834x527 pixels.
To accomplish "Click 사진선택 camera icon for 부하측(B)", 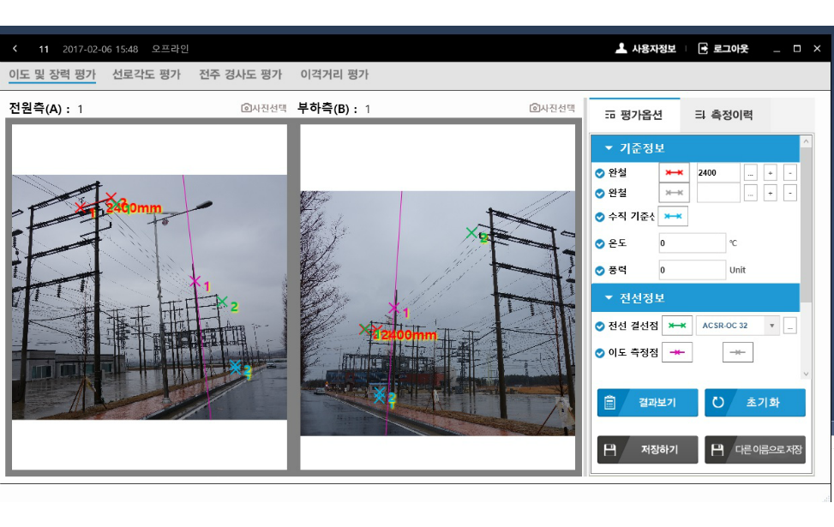I will (535, 108).
